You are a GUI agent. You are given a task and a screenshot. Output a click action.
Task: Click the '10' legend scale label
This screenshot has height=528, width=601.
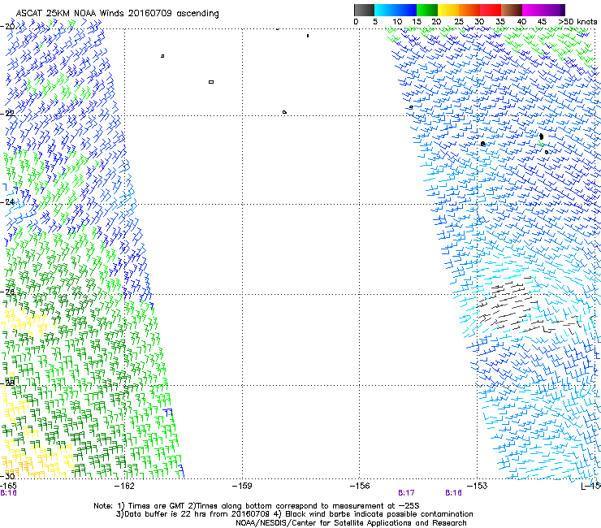(397, 22)
